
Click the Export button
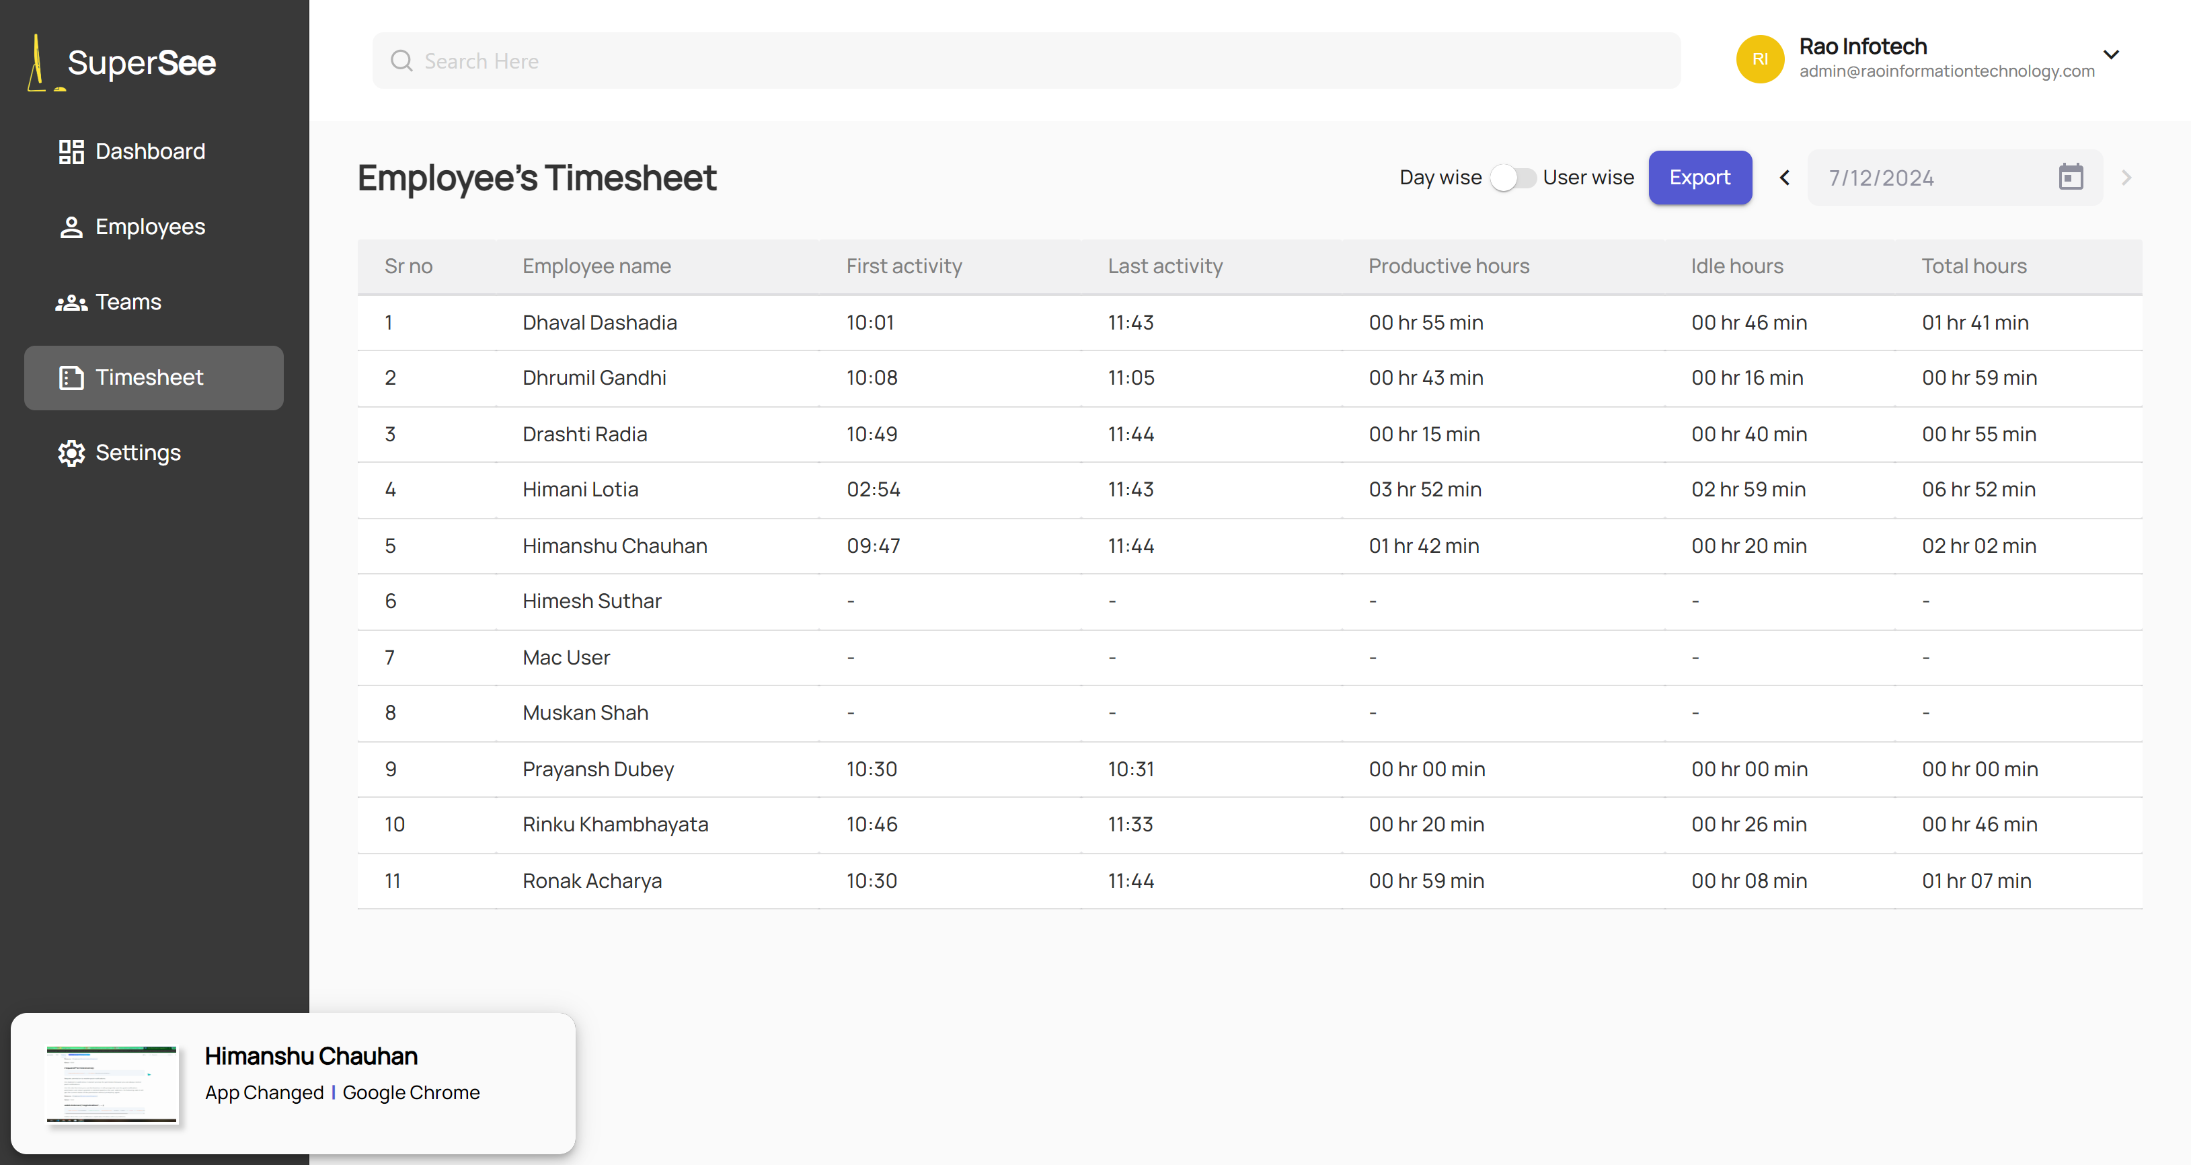[x=1699, y=178]
